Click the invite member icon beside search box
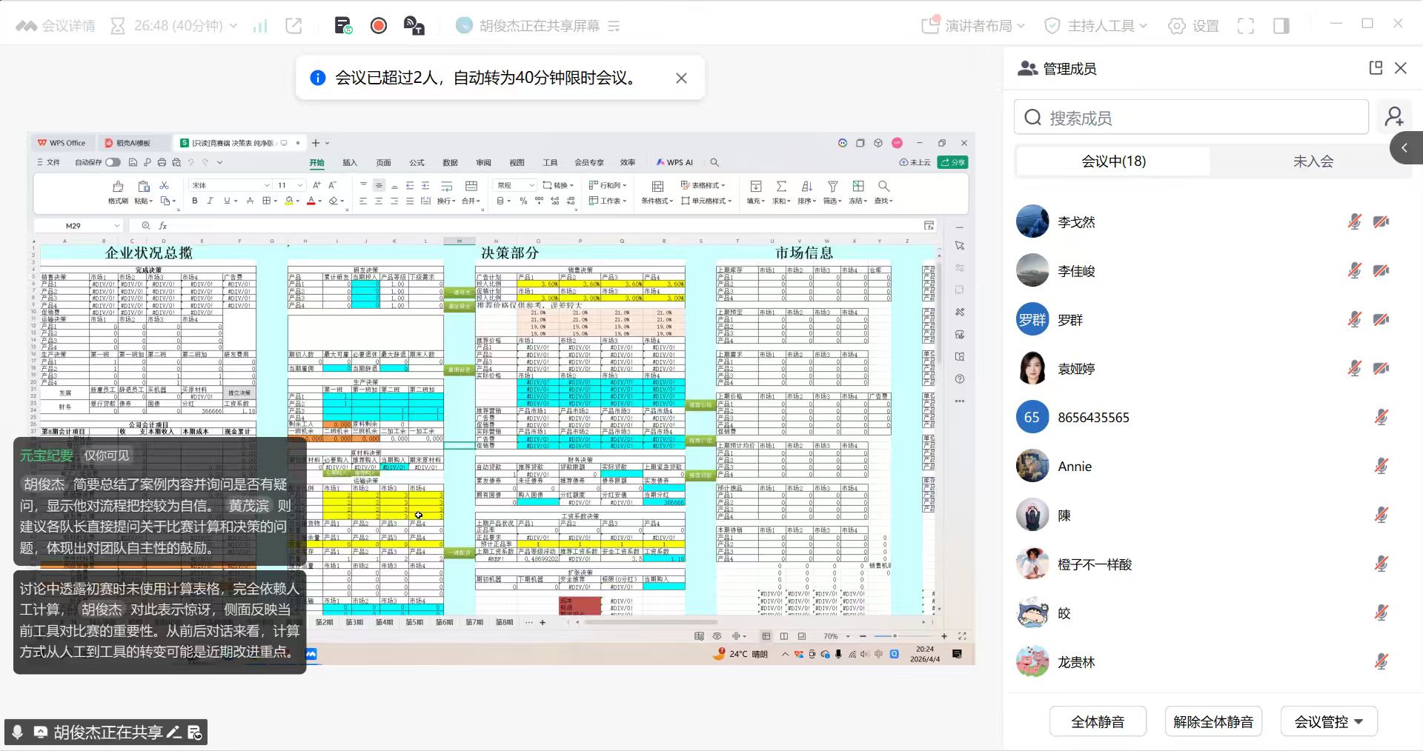This screenshot has width=1423, height=751. [x=1394, y=117]
